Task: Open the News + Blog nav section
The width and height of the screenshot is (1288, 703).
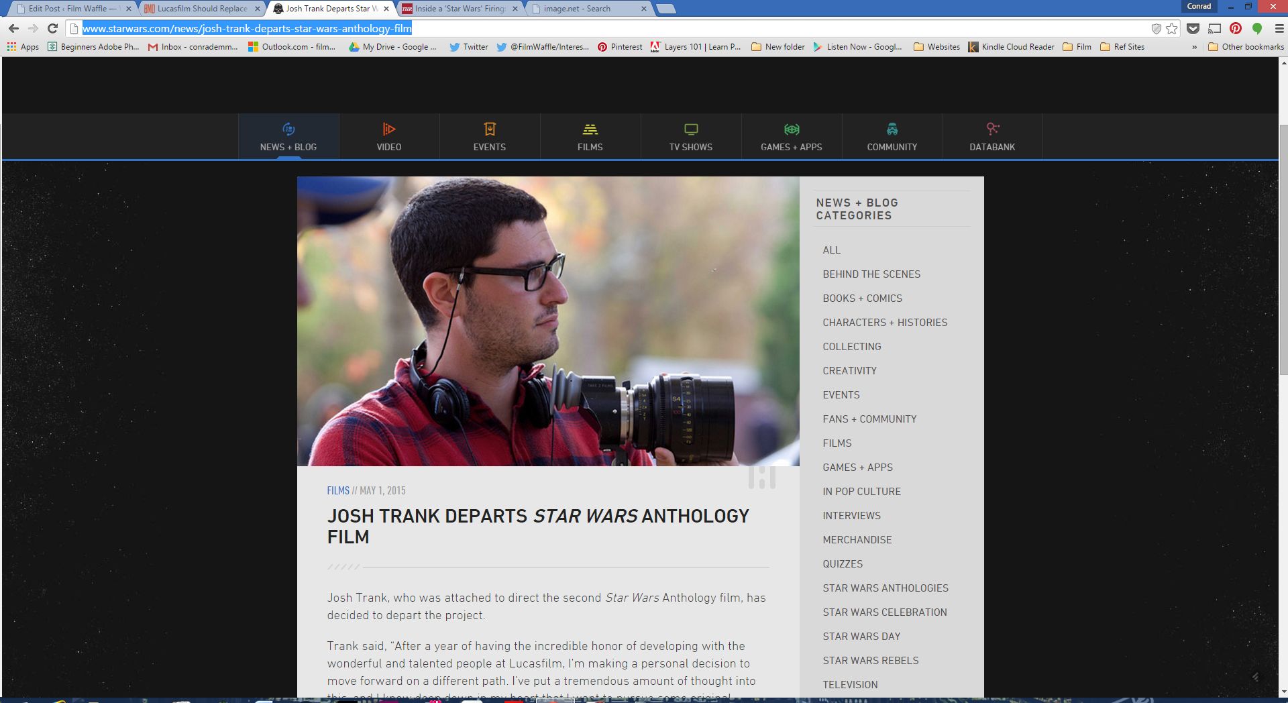Action: coord(288,137)
